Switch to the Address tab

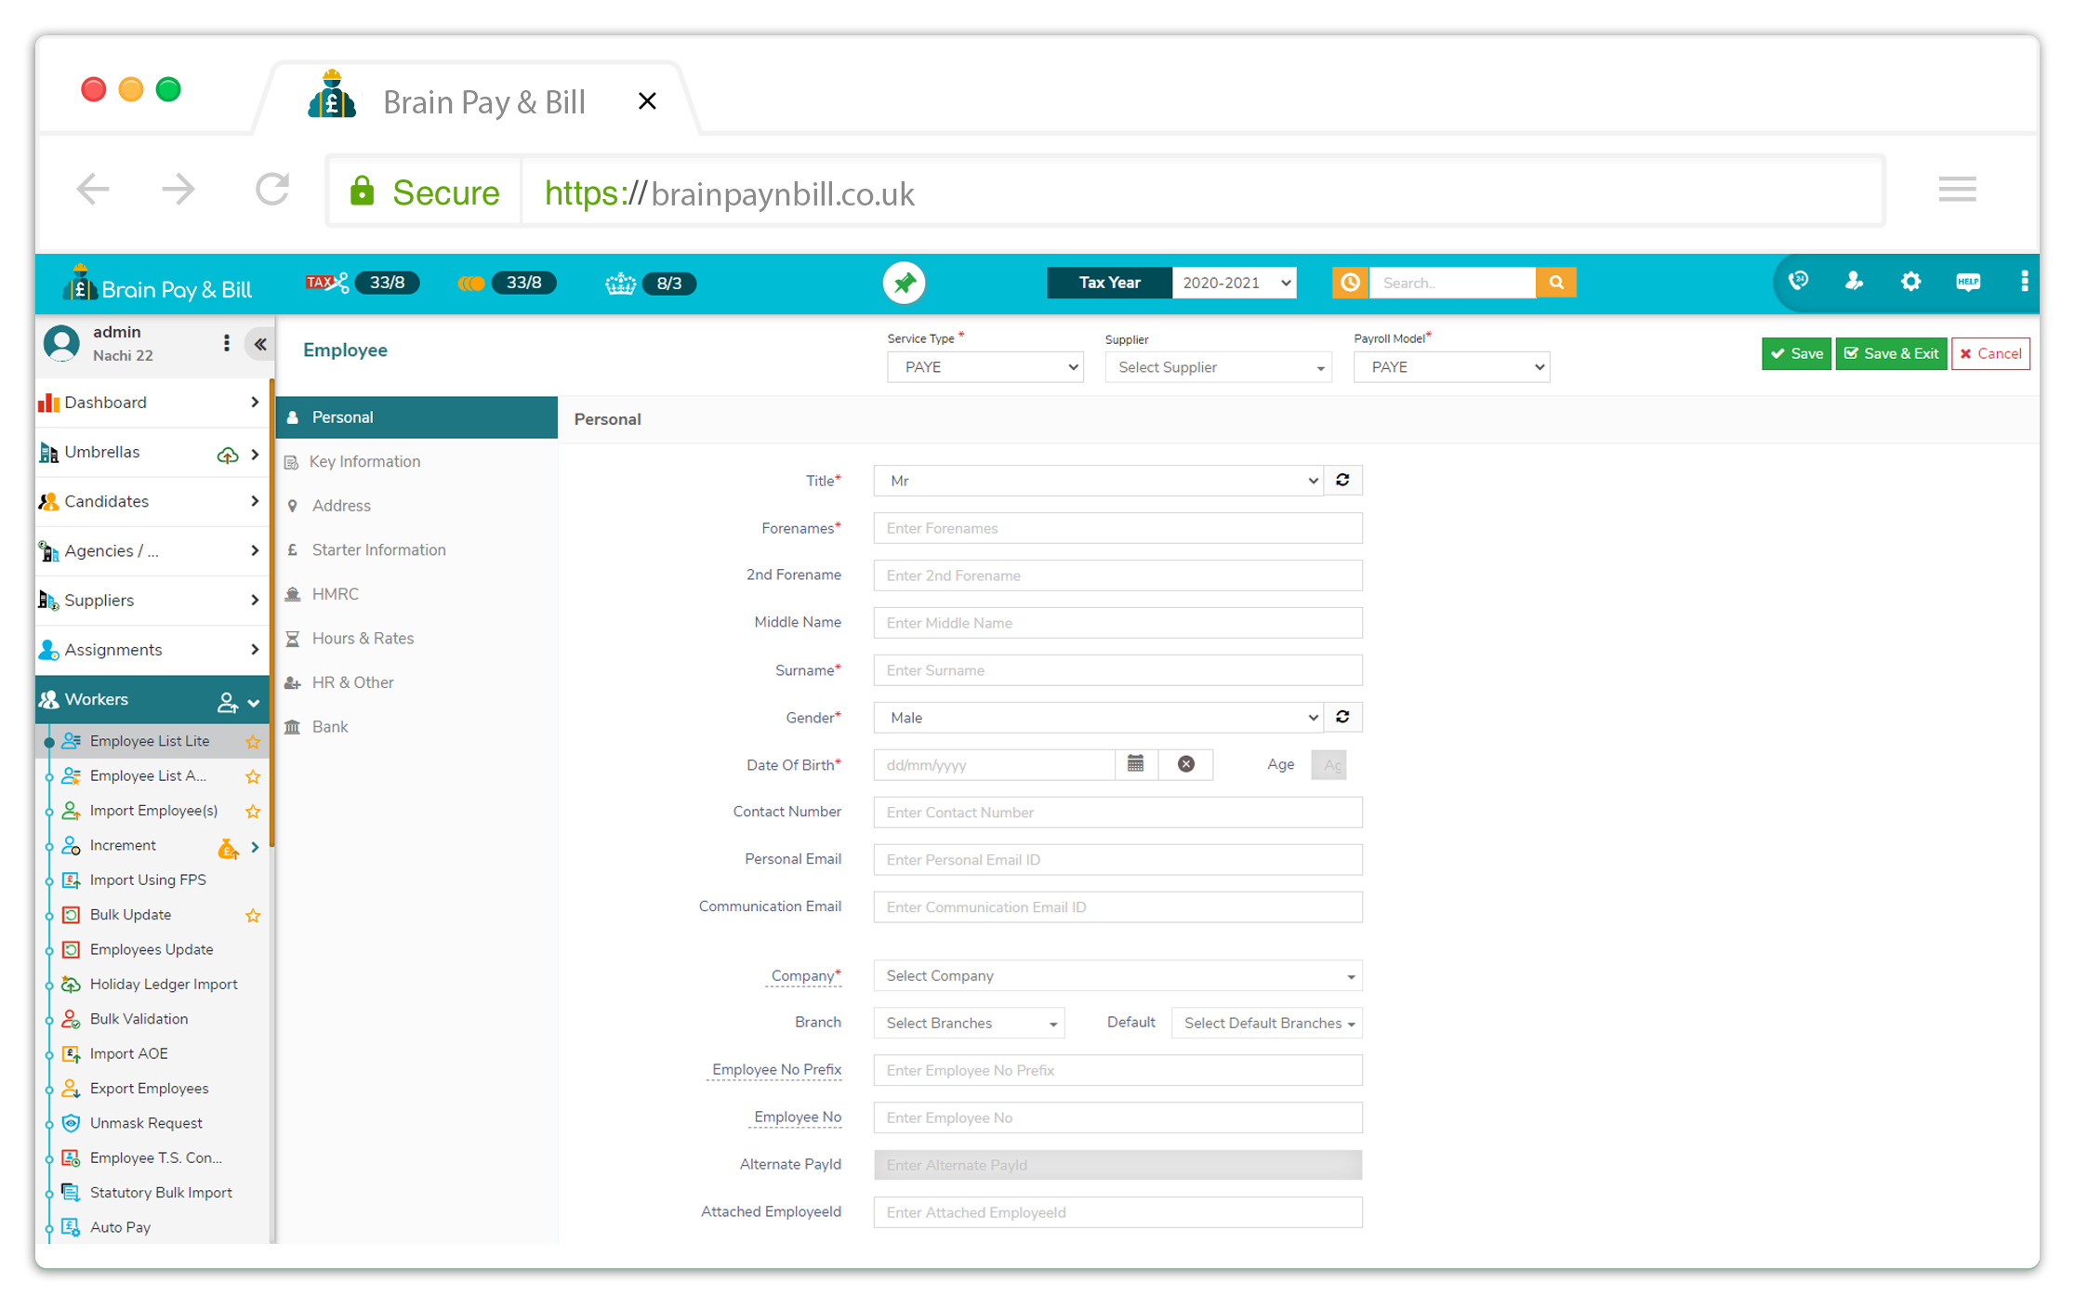point(416,506)
